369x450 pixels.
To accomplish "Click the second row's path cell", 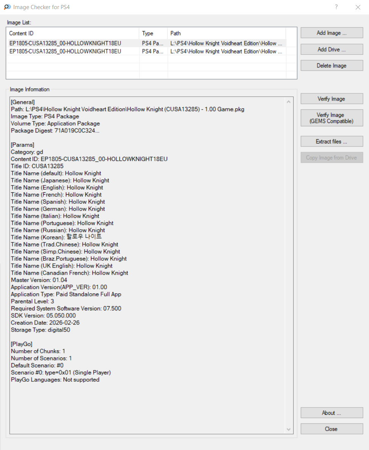I will (226, 51).
